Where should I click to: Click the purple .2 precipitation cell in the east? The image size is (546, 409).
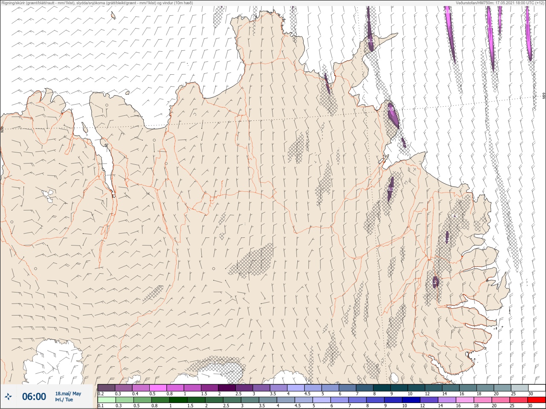tap(435, 282)
